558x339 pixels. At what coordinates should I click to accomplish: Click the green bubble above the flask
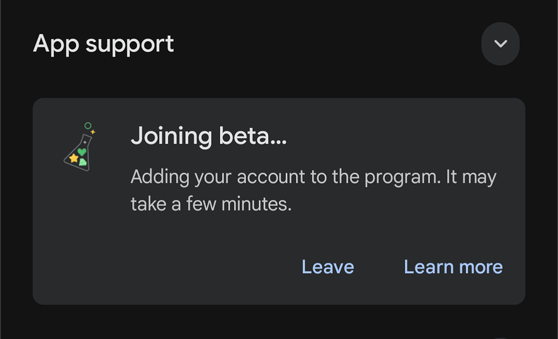point(88,126)
